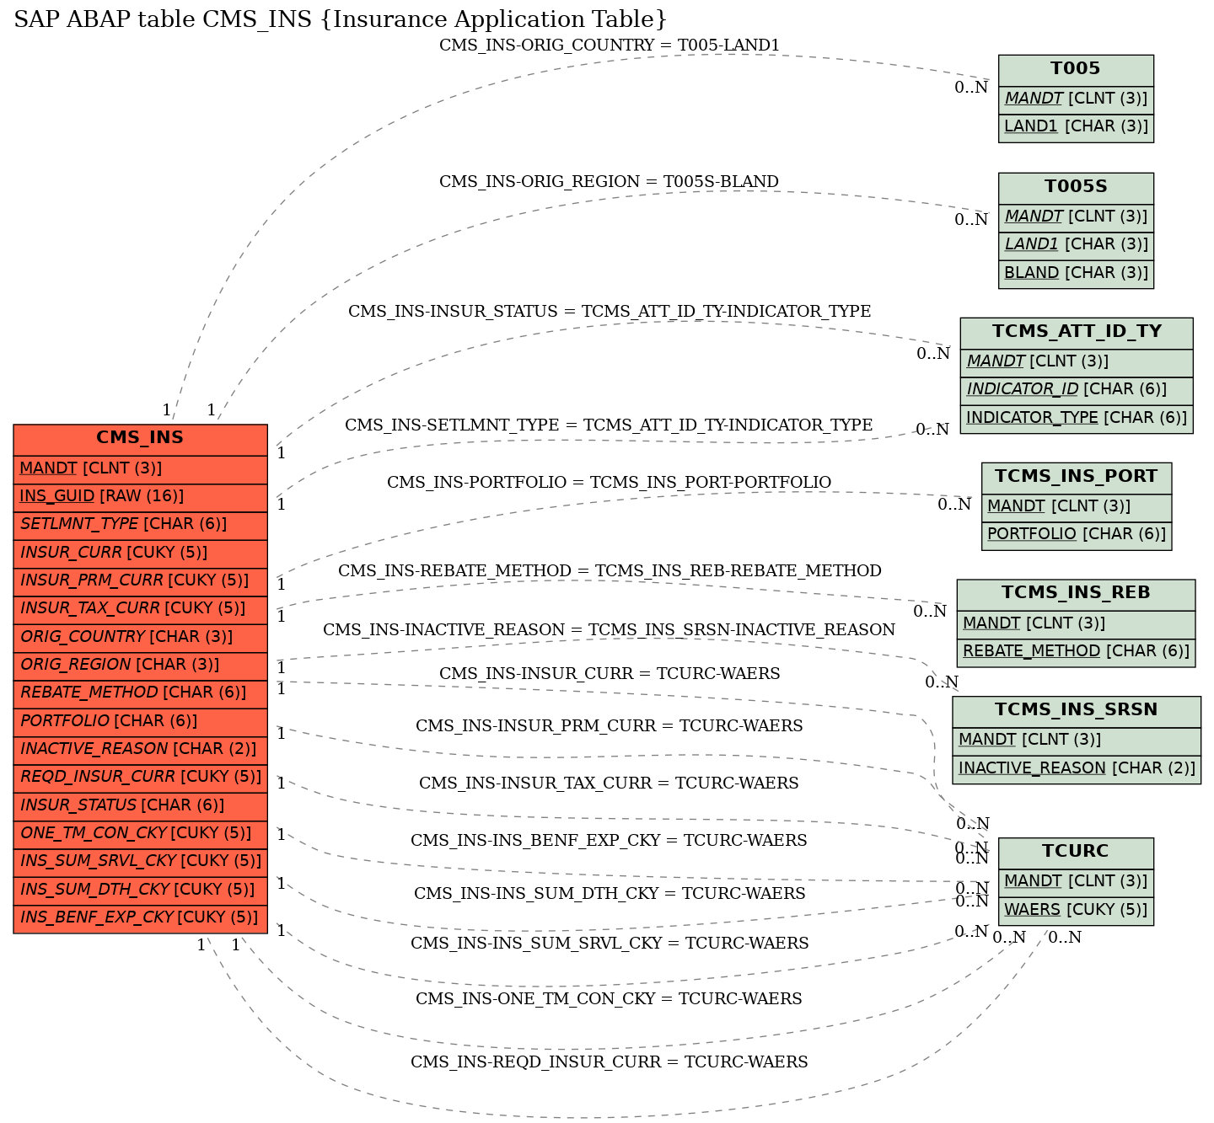Click MANDT [CLNT (3)] in CMS_INS table

coord(140,468)
